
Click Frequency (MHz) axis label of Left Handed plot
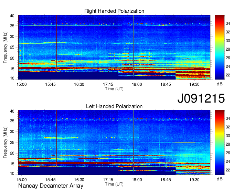point(5,142)
